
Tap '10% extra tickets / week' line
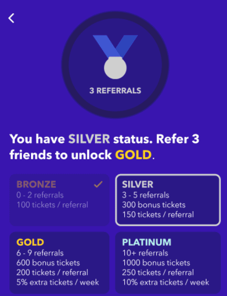tap(166, 282)
